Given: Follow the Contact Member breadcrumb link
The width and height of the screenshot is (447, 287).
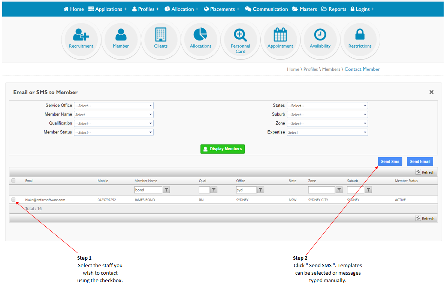Looking at the screenshot, I should [362, 69].
